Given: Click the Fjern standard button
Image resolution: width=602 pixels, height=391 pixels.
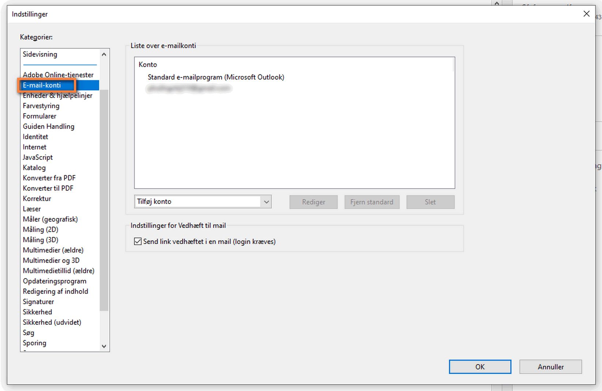Looking at the screenshot, I should tap(372, 202).
